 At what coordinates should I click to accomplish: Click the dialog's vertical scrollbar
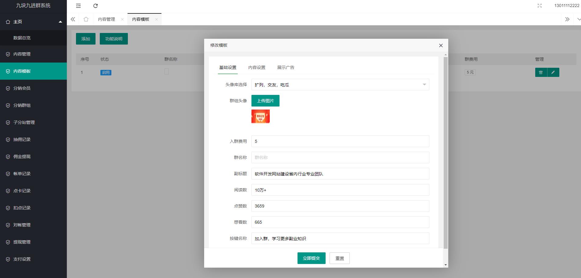coord(446,153)
